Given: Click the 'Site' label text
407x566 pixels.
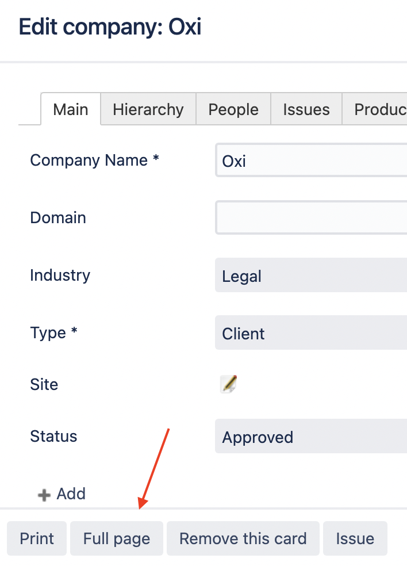Looking at the screenshot, I should click(44, 384).
